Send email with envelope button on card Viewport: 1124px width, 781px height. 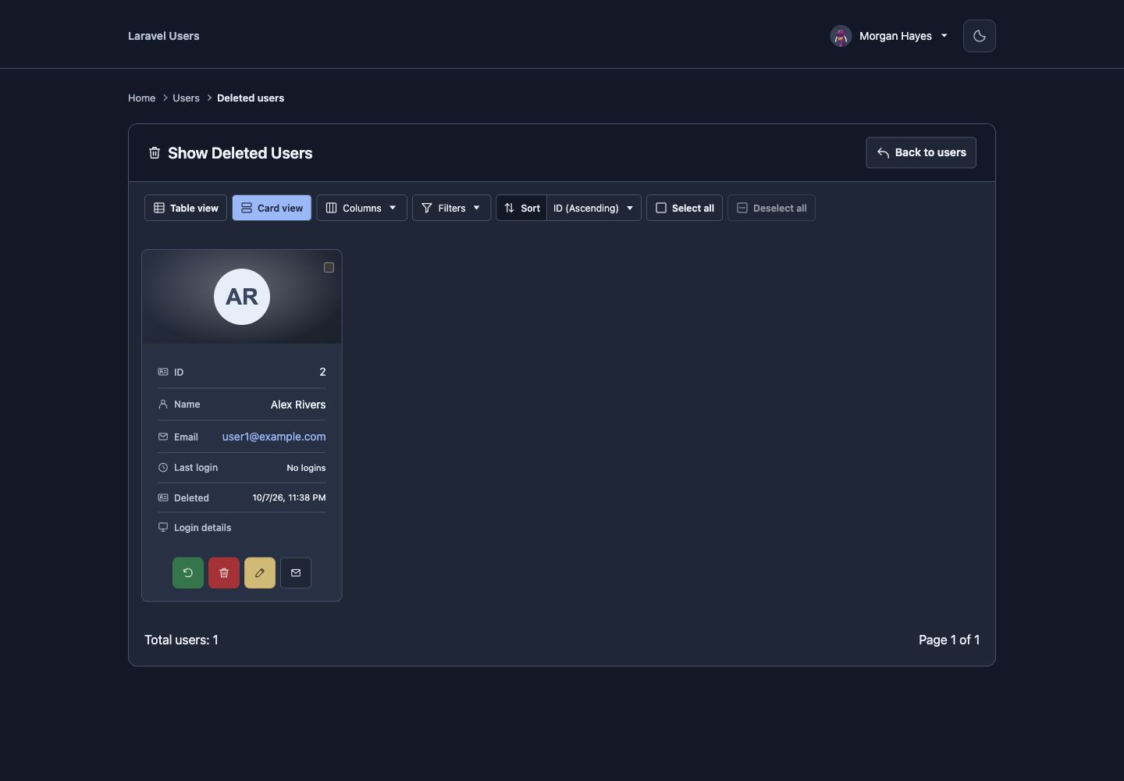(296, 572)
